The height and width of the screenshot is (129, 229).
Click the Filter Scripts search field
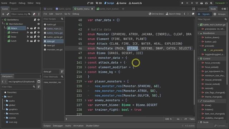tap(53, 19)
